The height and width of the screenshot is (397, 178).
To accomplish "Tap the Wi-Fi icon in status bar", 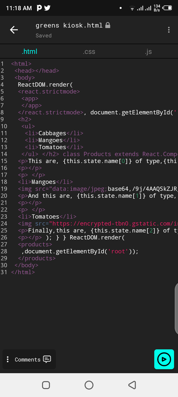I will pyautogui.click(x=133, y=8).
